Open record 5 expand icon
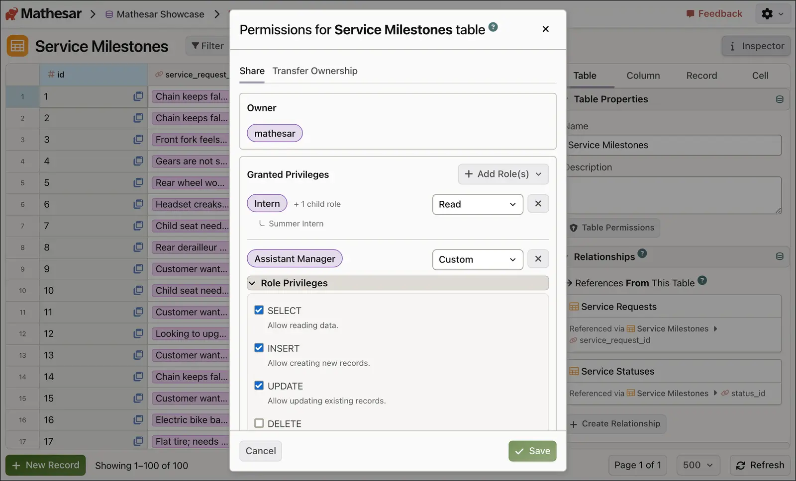 [138, 183]
